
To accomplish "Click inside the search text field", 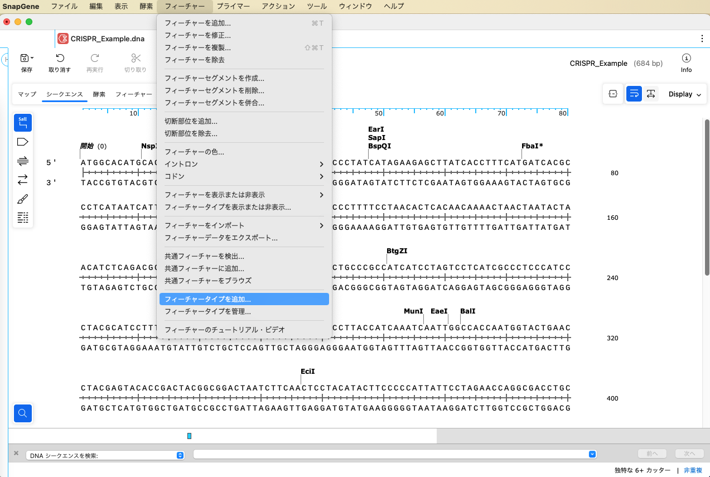I will 390,454.
